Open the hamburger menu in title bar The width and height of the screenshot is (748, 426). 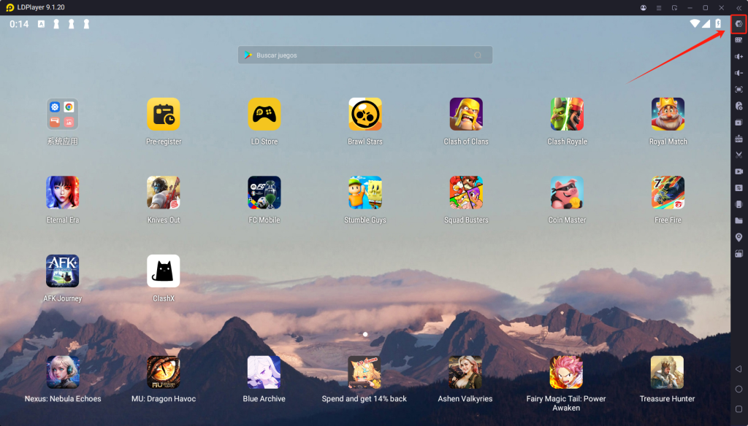pyautogui.click(x=659, y=7)
